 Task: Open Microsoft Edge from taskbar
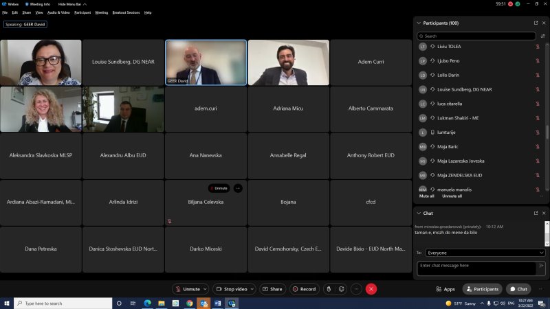pos(147,303)
